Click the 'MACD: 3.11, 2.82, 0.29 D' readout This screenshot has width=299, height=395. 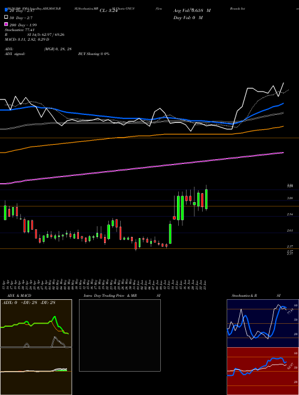tap(27, 39)
